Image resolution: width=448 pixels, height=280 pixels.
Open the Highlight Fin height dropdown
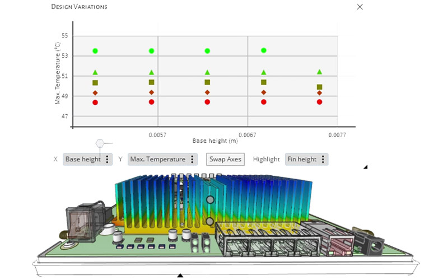(302, 160)
